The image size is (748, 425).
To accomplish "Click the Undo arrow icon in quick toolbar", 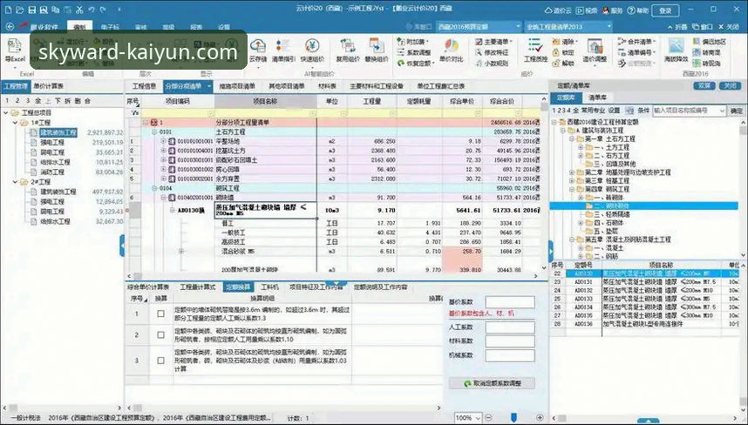I will point(92,10).
